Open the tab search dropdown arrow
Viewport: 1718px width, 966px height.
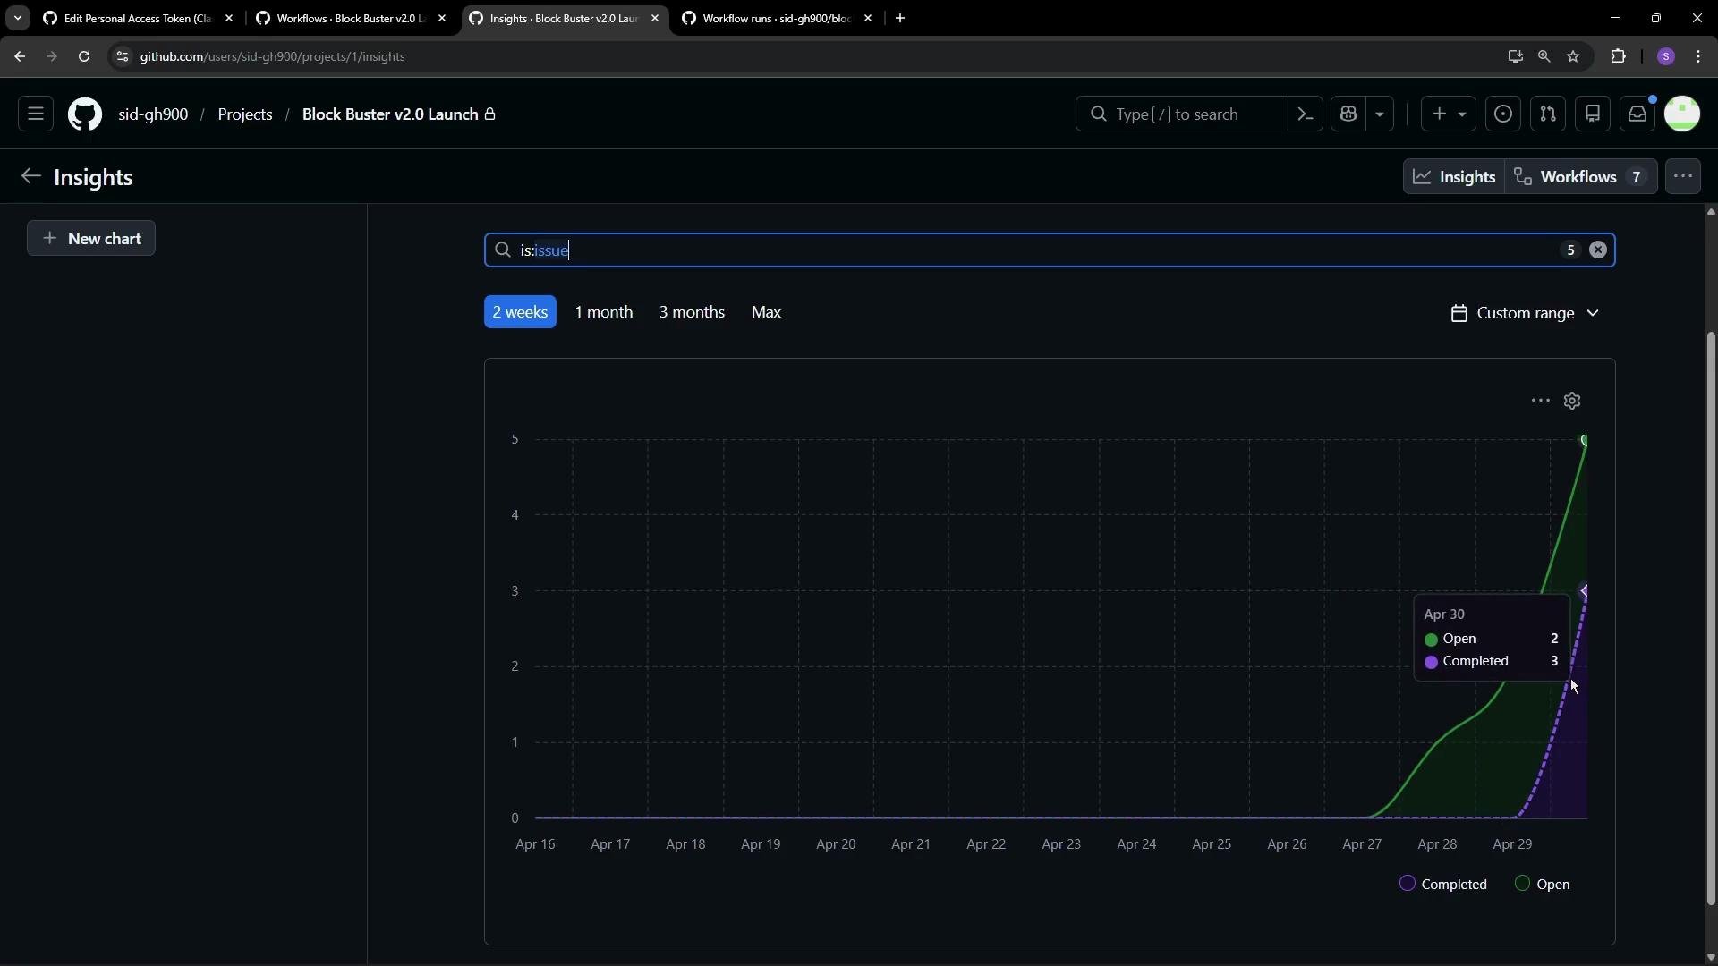17,18
